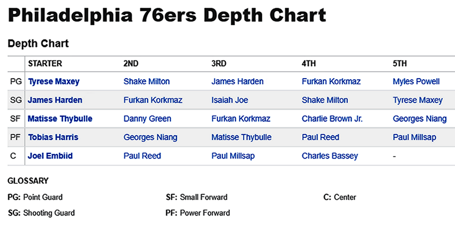Click the GLOSSARY heading

pos(28,181)
